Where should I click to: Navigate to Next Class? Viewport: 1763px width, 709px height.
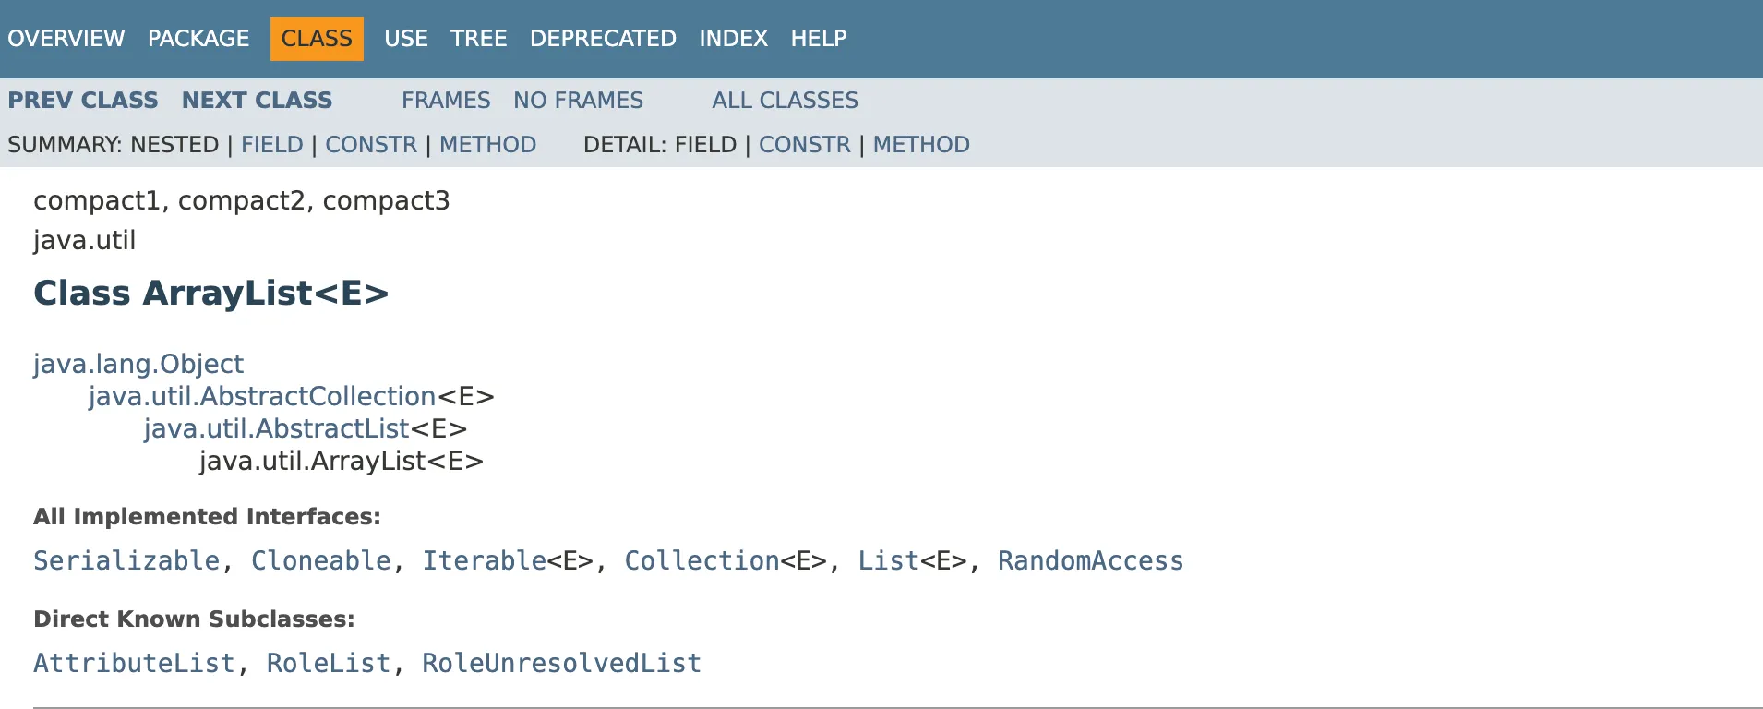coord(257,101)
